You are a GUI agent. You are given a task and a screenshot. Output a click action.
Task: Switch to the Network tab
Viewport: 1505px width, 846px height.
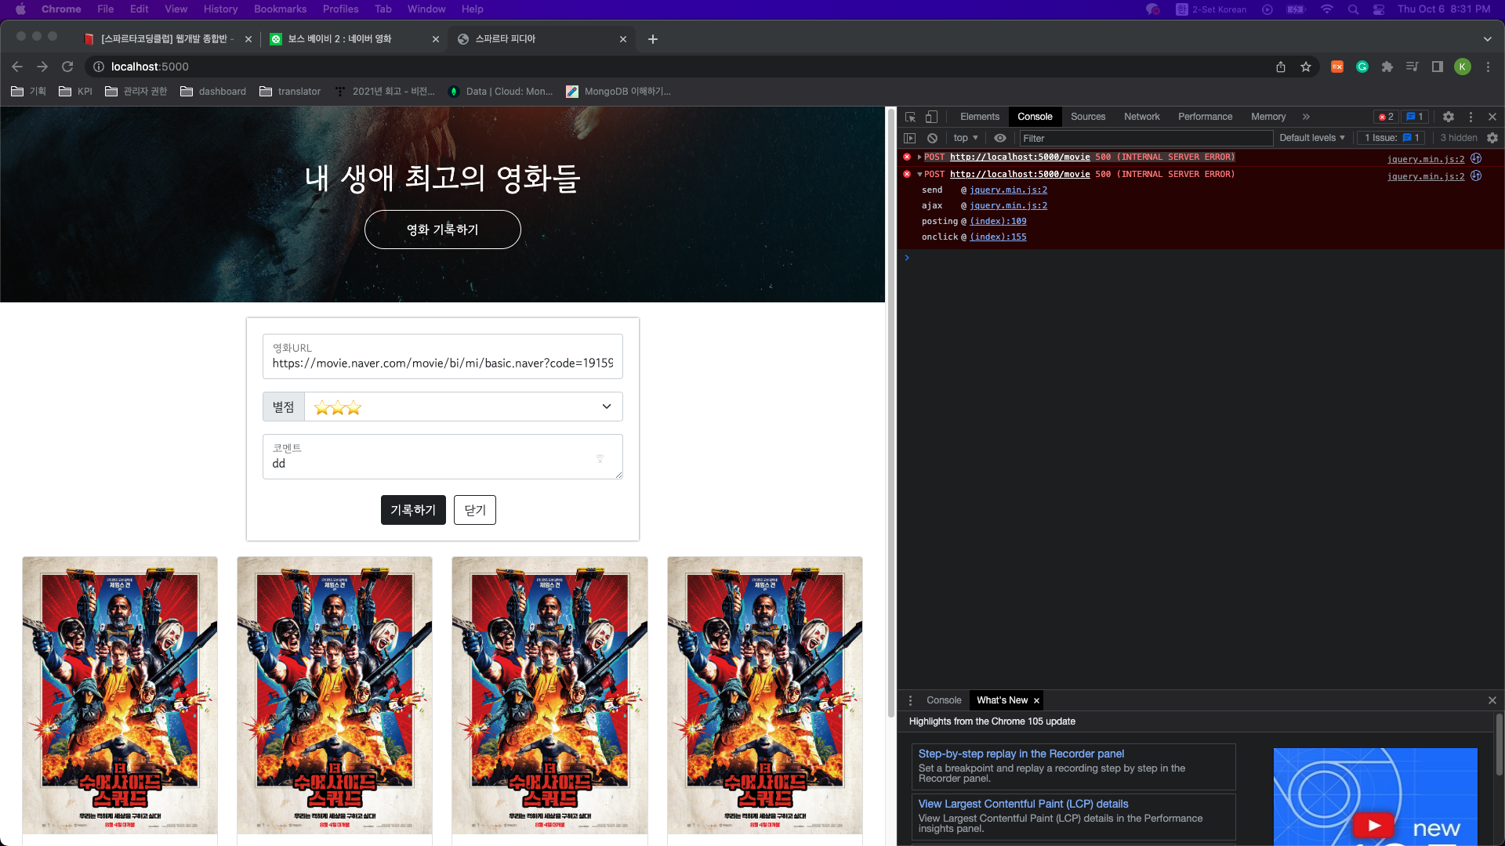point(1141,117)
